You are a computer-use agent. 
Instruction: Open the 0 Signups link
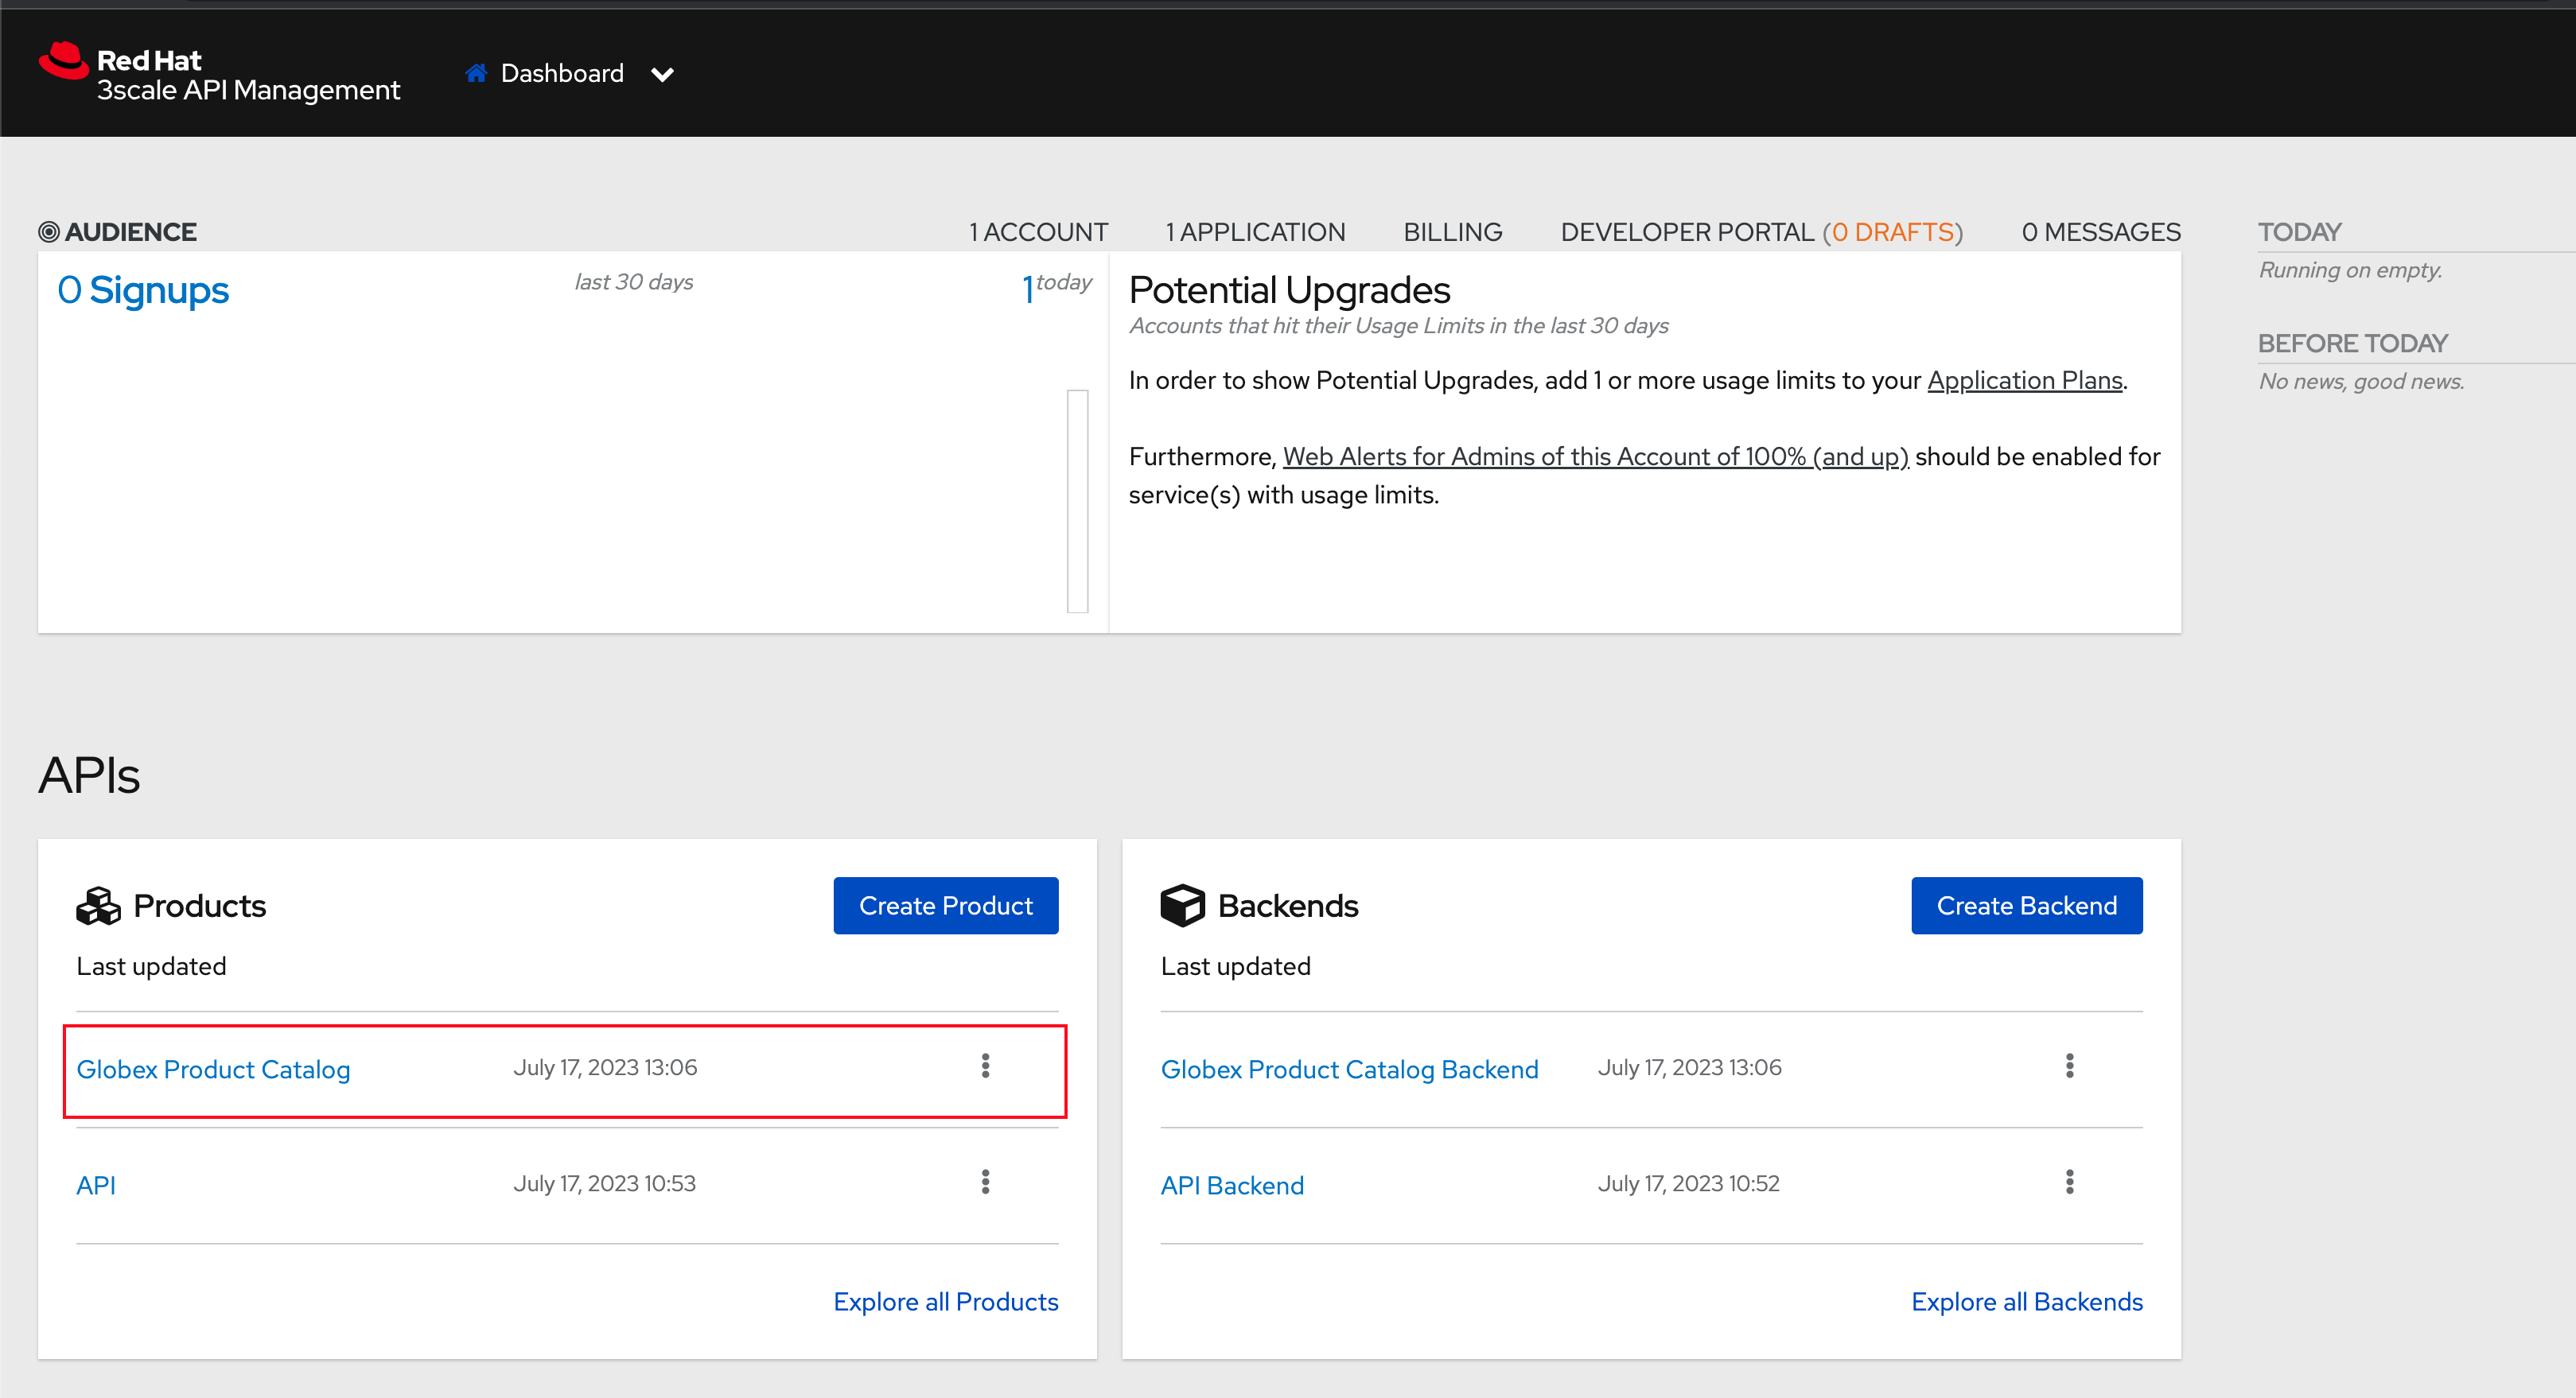tap(143, 289)
